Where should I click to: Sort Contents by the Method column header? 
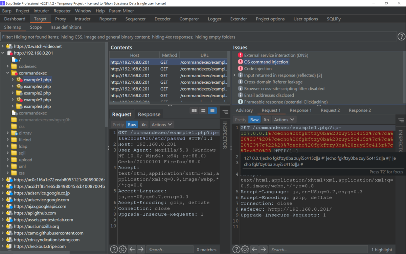pos(170,55)
